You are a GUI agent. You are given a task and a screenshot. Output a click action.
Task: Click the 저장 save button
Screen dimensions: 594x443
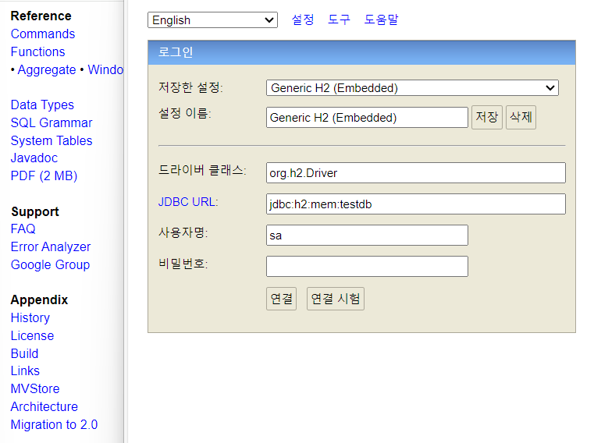487,117
